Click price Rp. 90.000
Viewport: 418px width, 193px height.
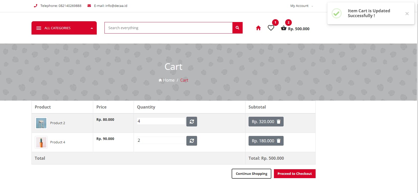(x=105, y=139)
